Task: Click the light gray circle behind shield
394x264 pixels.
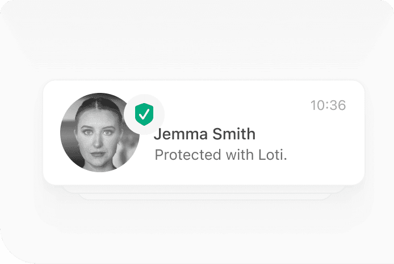Action: [144, 114]
